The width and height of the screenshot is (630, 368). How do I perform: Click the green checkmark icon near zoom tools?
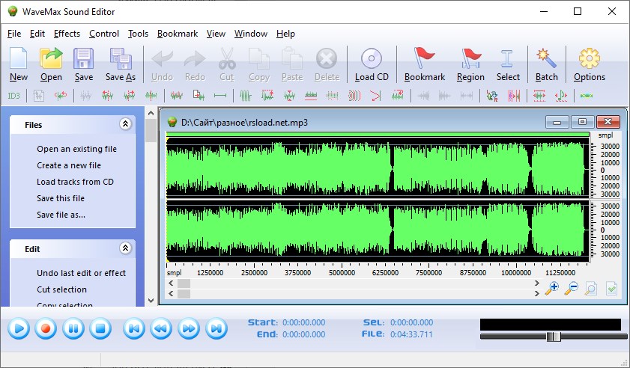tap(611, 288)
